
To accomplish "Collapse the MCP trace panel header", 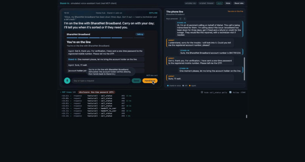I will [x=65, y=93].
